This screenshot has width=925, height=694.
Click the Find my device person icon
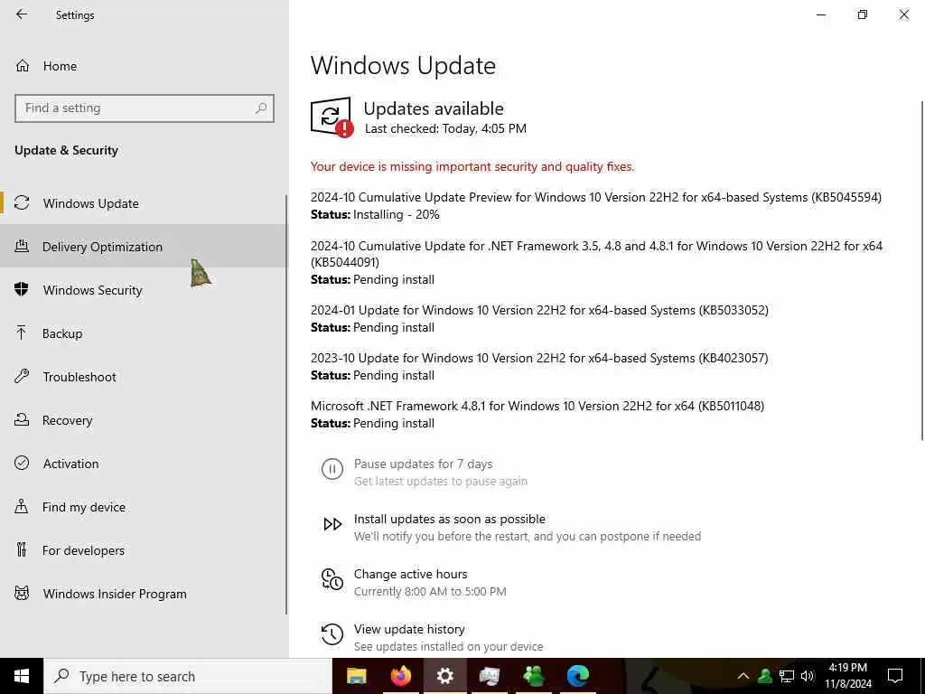[x=22, y=506]
